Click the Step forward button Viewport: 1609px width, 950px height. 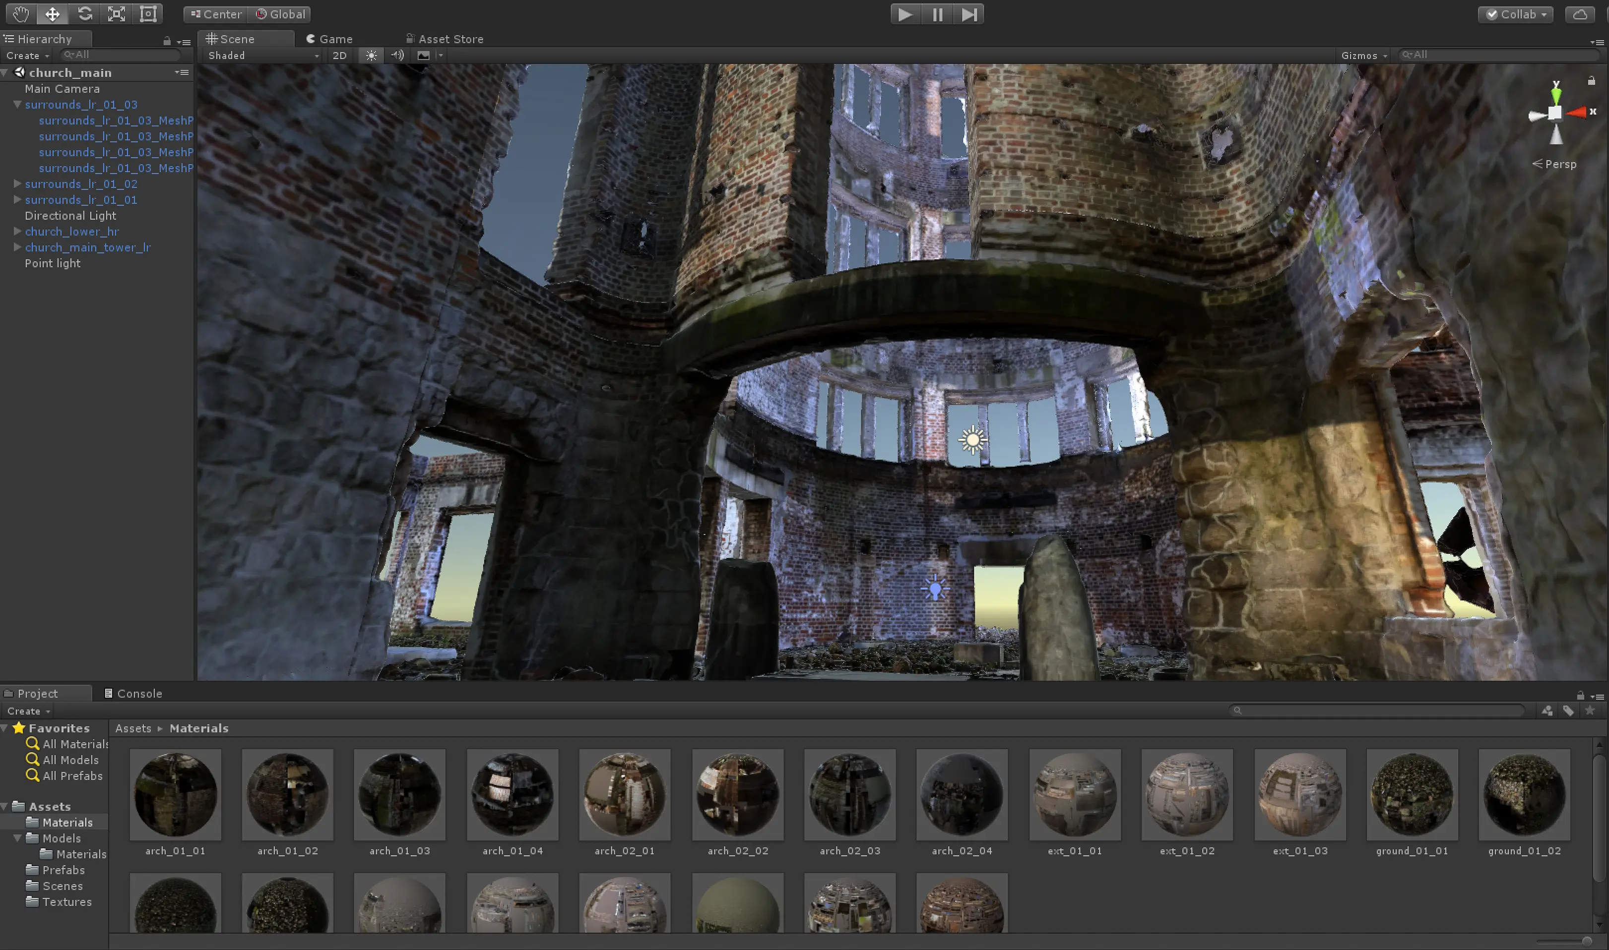[969, 14]
